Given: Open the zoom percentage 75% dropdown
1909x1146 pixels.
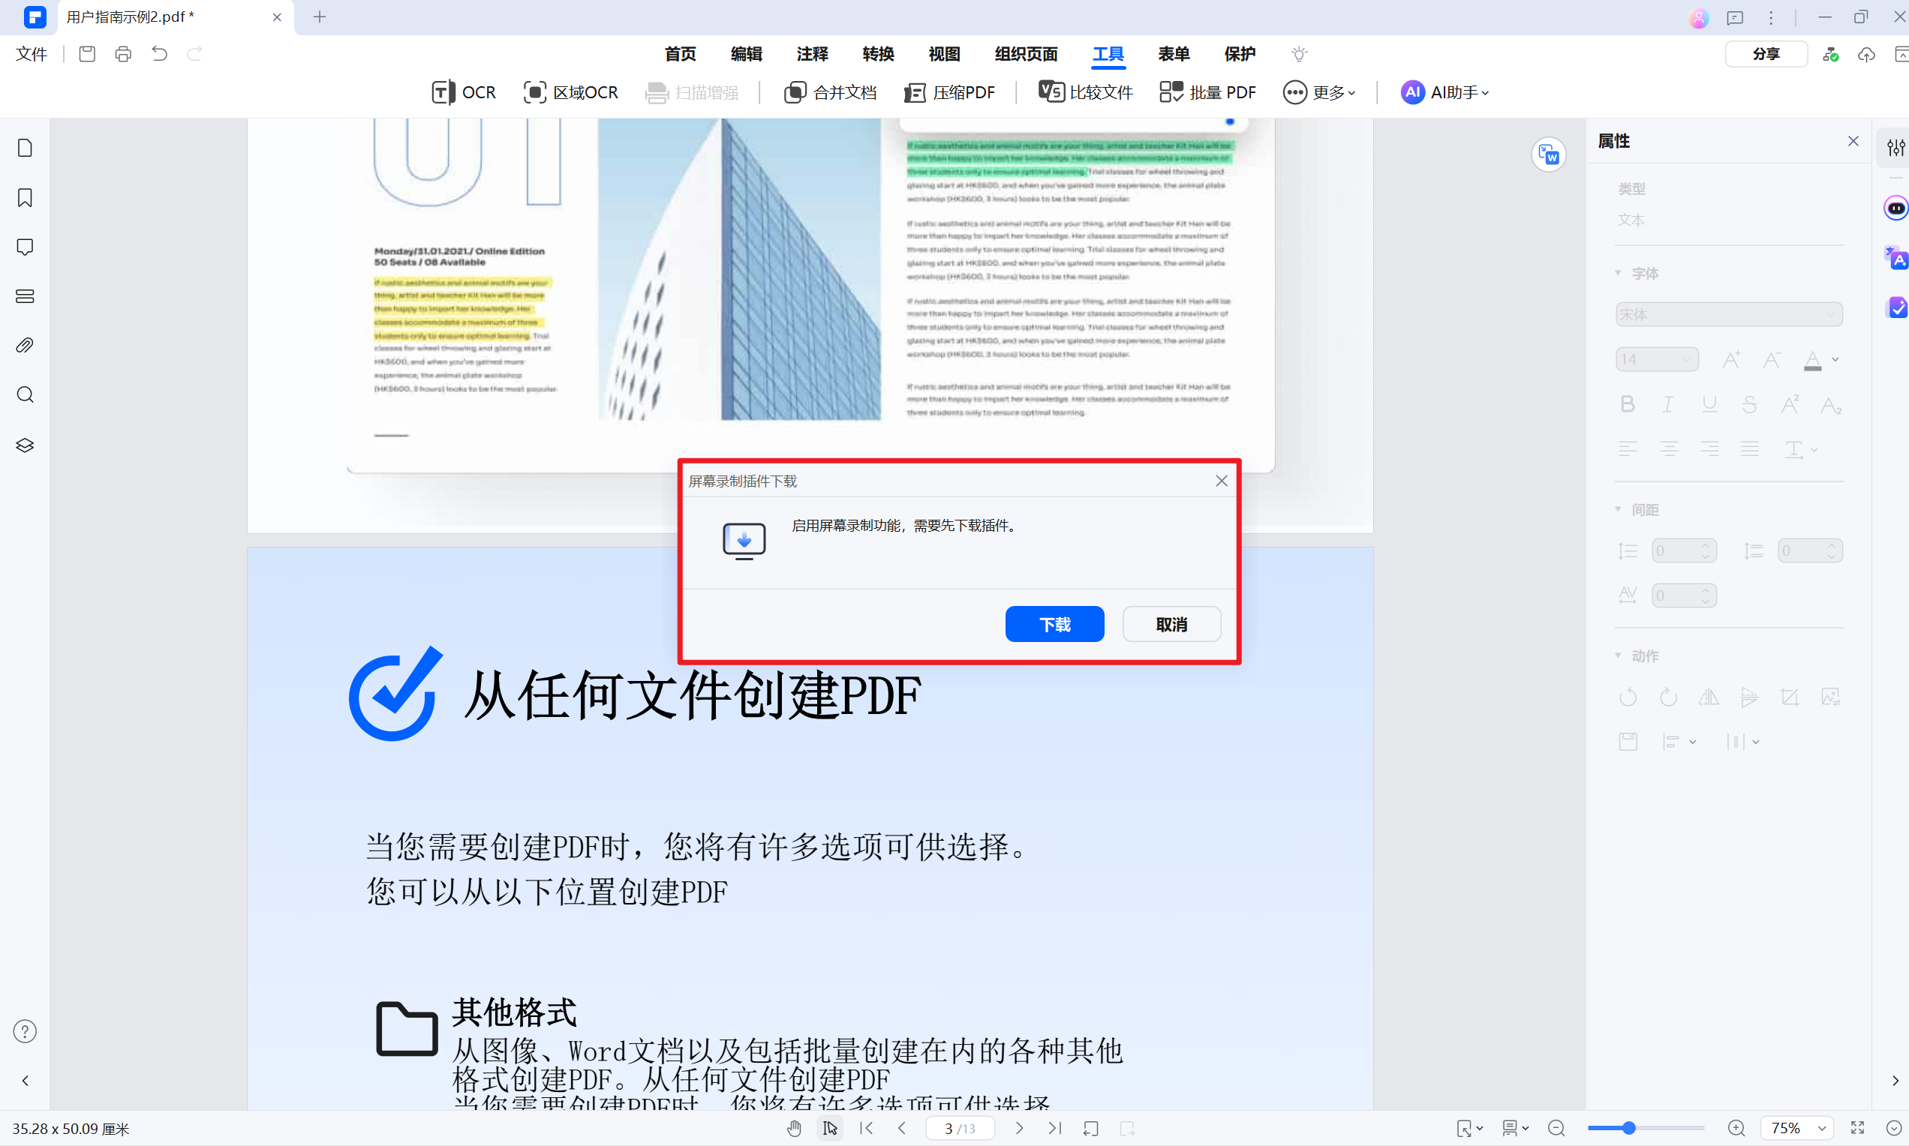Looking at the screenshot, I should point(1796,1127).
